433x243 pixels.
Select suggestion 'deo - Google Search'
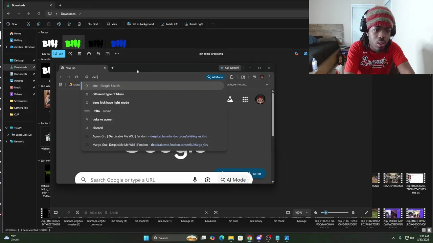pyautogui.click(x=152, y=86)
